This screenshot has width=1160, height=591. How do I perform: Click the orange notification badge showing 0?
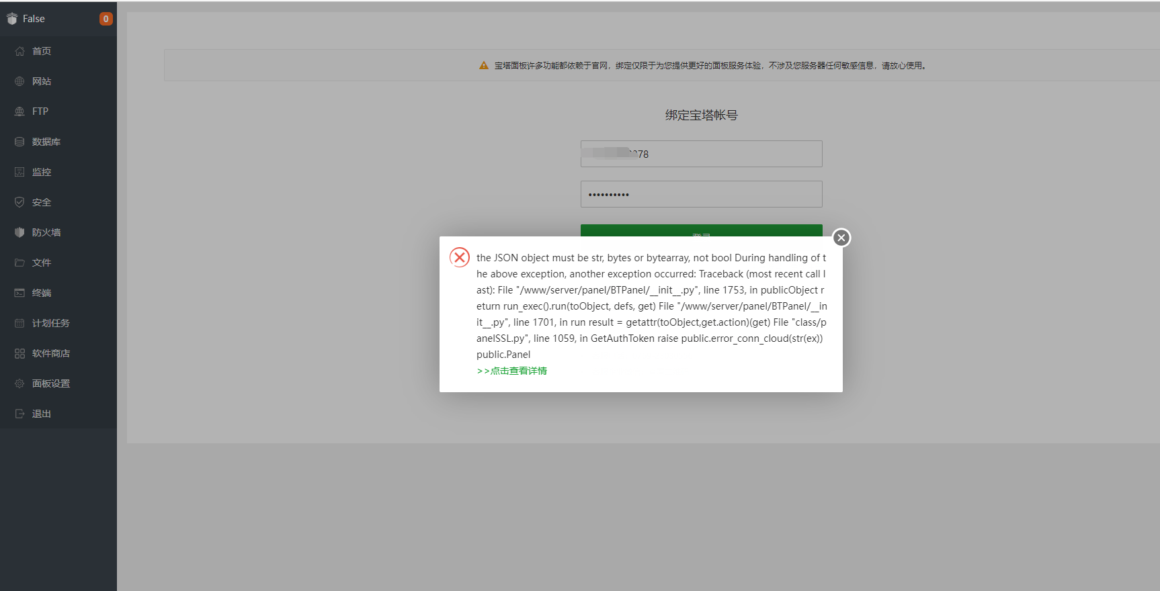point(106,19)
